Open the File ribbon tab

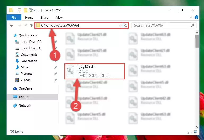tap(14, 18)
